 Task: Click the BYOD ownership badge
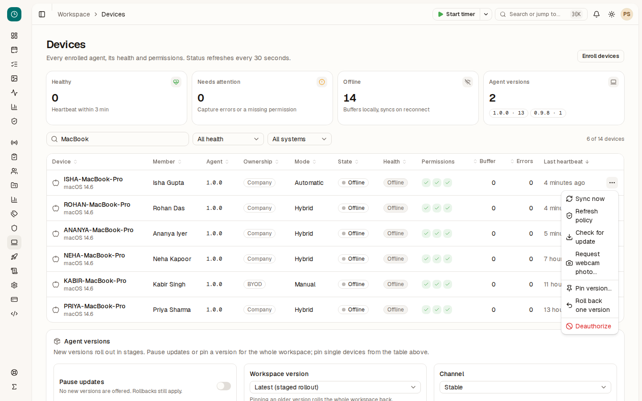(255, 284)
